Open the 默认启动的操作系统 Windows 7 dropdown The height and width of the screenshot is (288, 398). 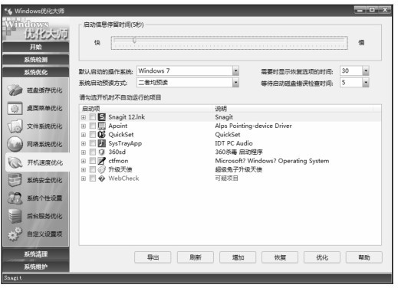(x=235, y=70)
